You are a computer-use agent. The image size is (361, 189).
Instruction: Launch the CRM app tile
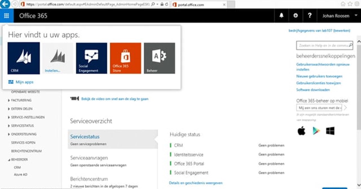[24, 58]
